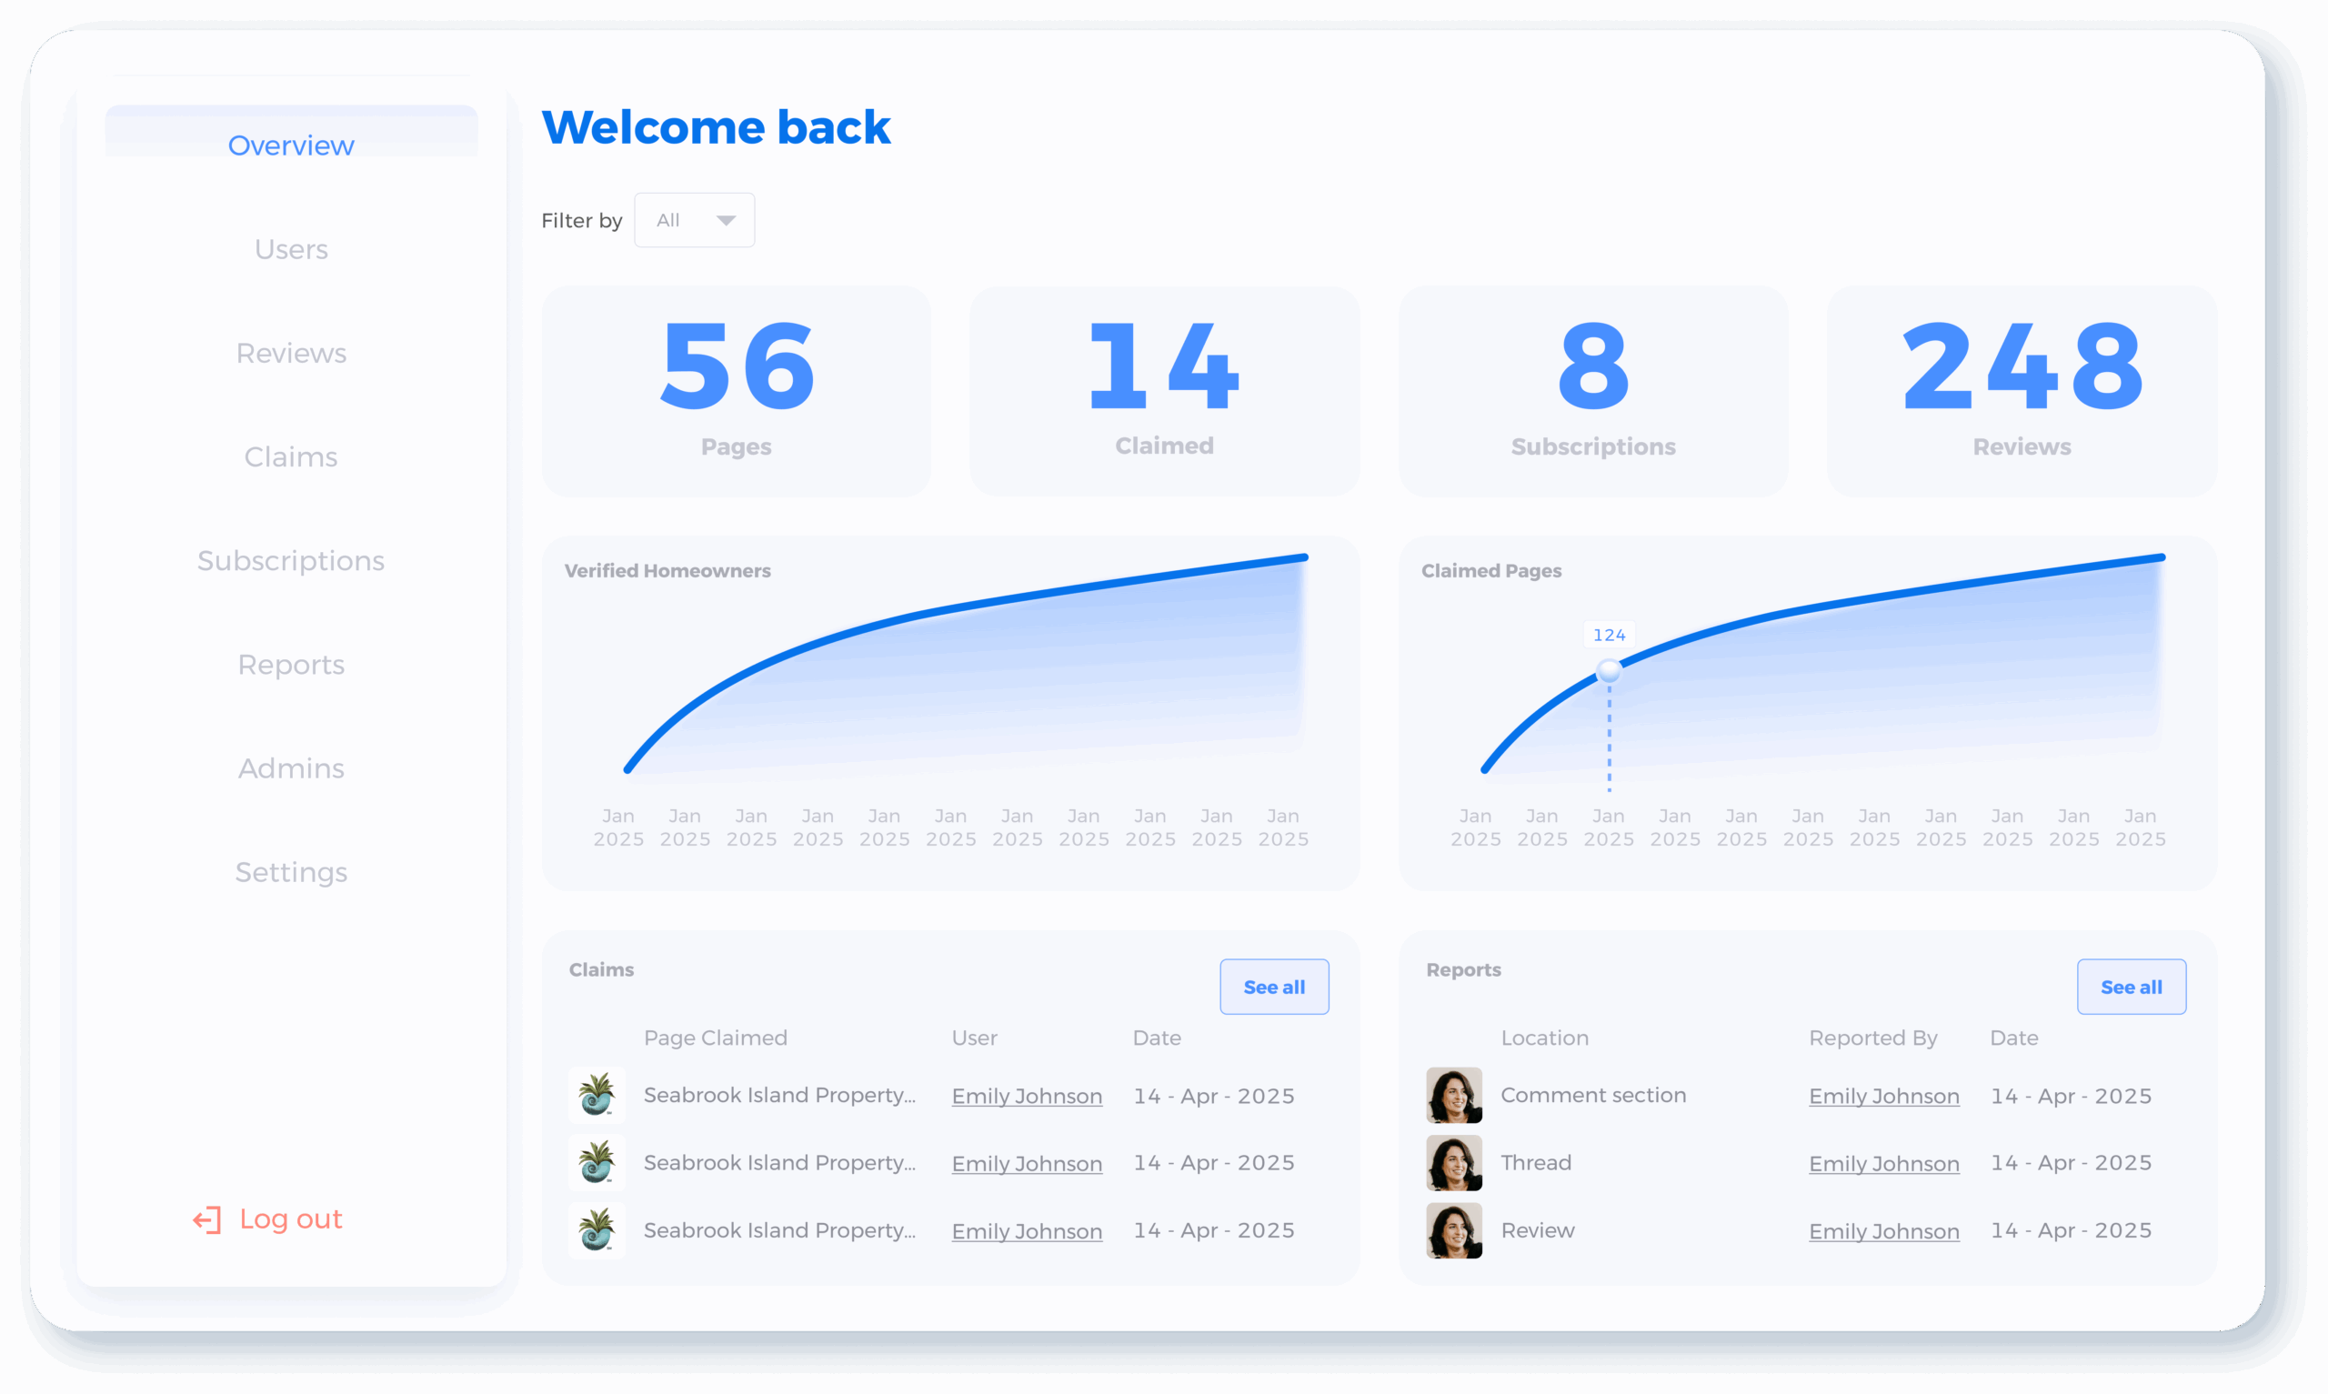Click the 14 Claimed stat card
Image resolution: width=2328 pixels, height=1394 pixels.
pyautogui.click(x=1165, y=391)
